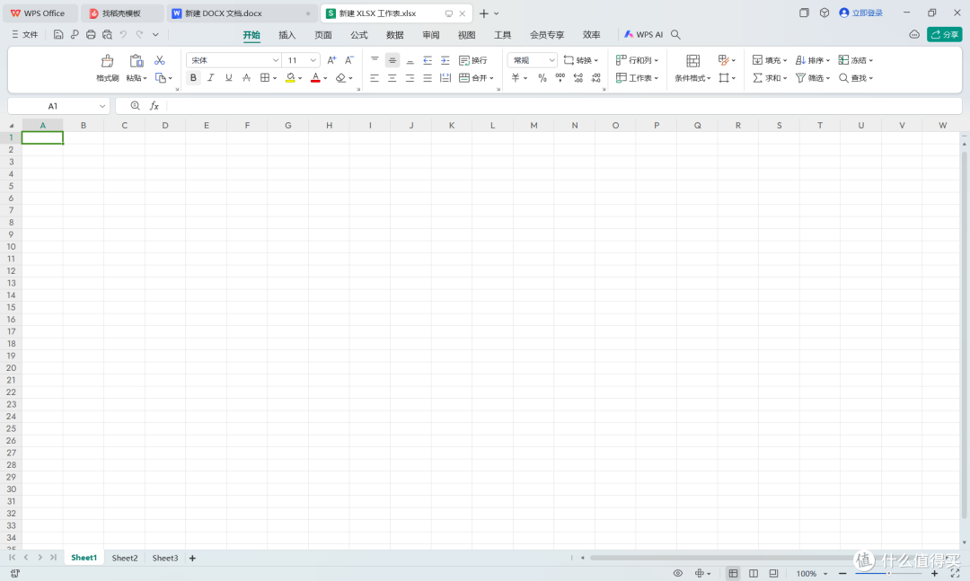
Task: Open the Insert (插入) ribbon tab
Action: click(x=287, y=35)
